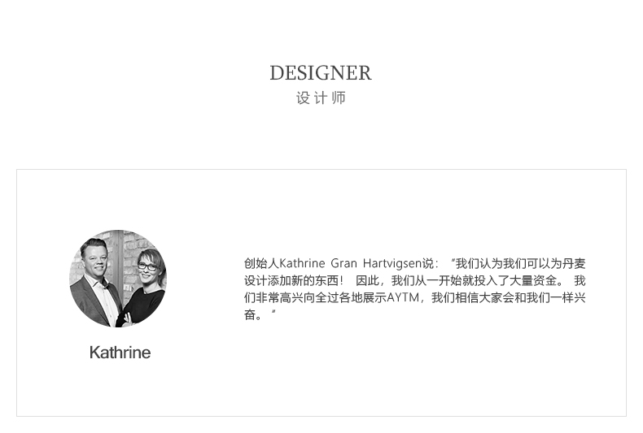Click the name Kathrine Gran Hartvigsen in quote
Image resolution: width=643 pixels, height=433 pixels.
(x=351, y=263)
